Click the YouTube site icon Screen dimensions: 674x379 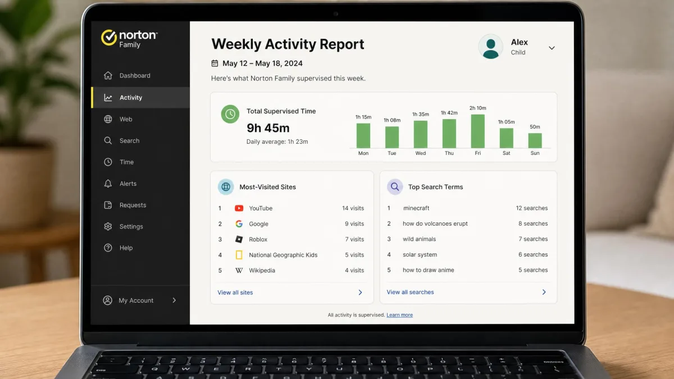tap(239, 208)
